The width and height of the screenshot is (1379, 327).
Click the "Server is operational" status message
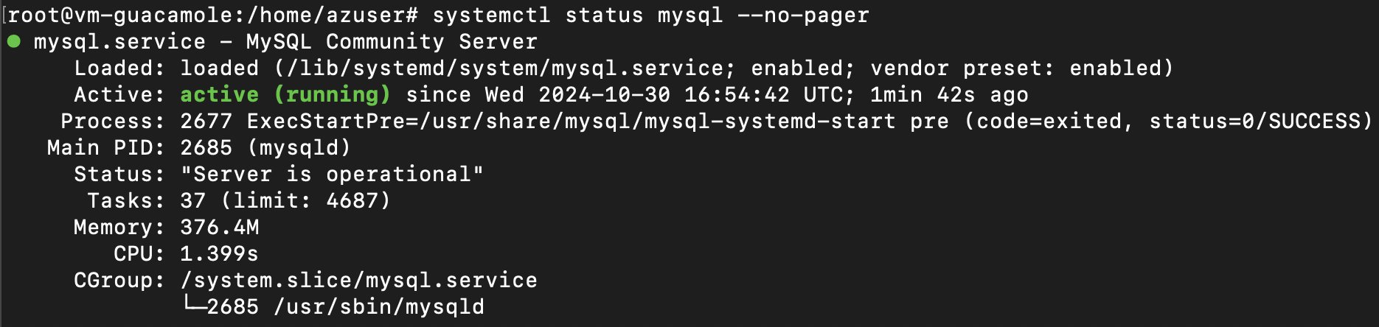click(x=332, y=175)
